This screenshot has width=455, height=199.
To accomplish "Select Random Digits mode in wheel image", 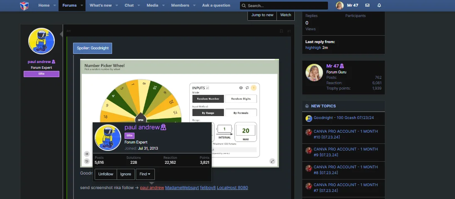I will pyautogui.click(x=241, y=99).
